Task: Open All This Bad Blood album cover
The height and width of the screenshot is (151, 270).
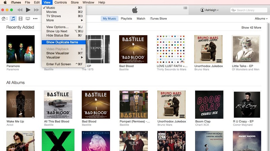Action: pyautogui.click(x=58, y=105)
